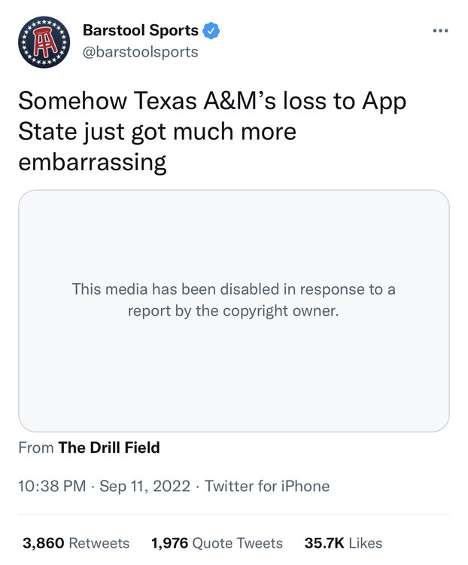Open The Drill Field source link

click(x=109, y=447)
